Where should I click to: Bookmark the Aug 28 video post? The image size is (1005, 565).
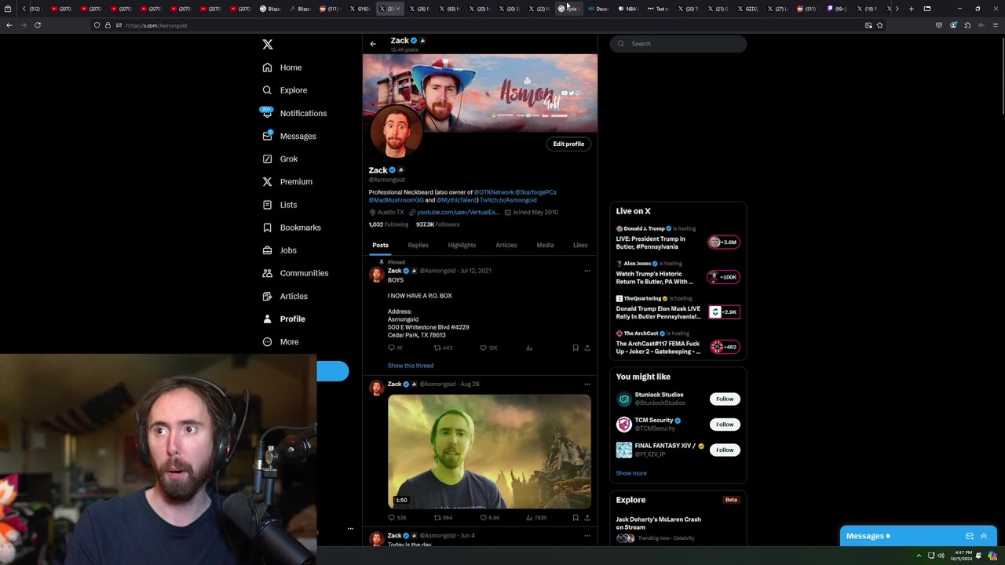click(576, 518)
